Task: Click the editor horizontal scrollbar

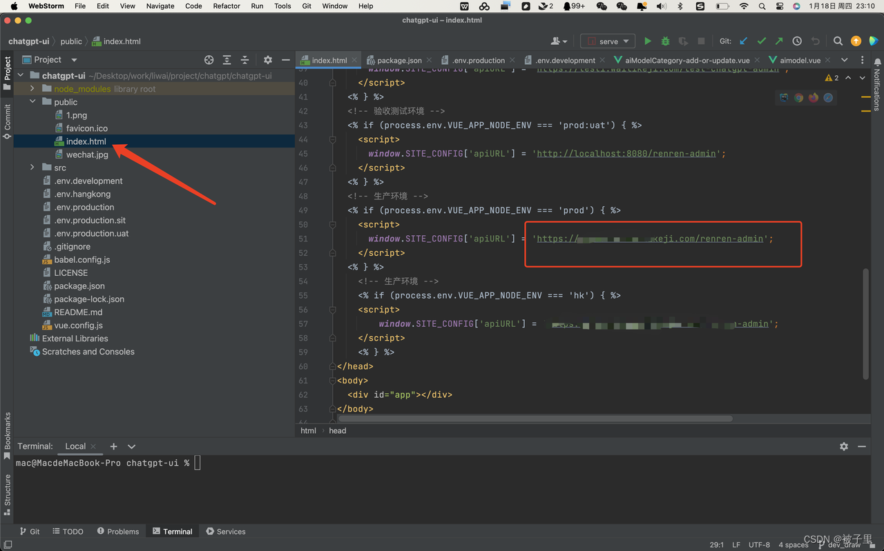Action: pos(535,419)
